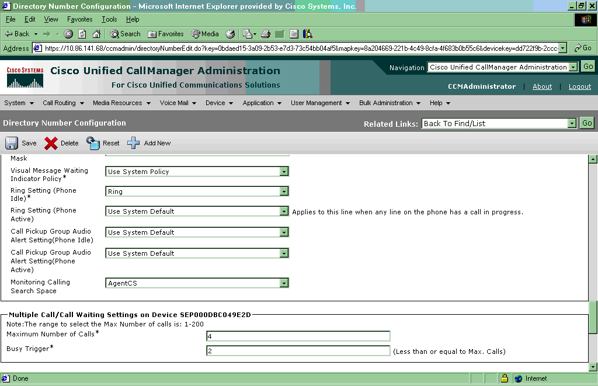Open the Media pane from the toolbar
This screenshot has height=386, width=598.
point(205,34)
